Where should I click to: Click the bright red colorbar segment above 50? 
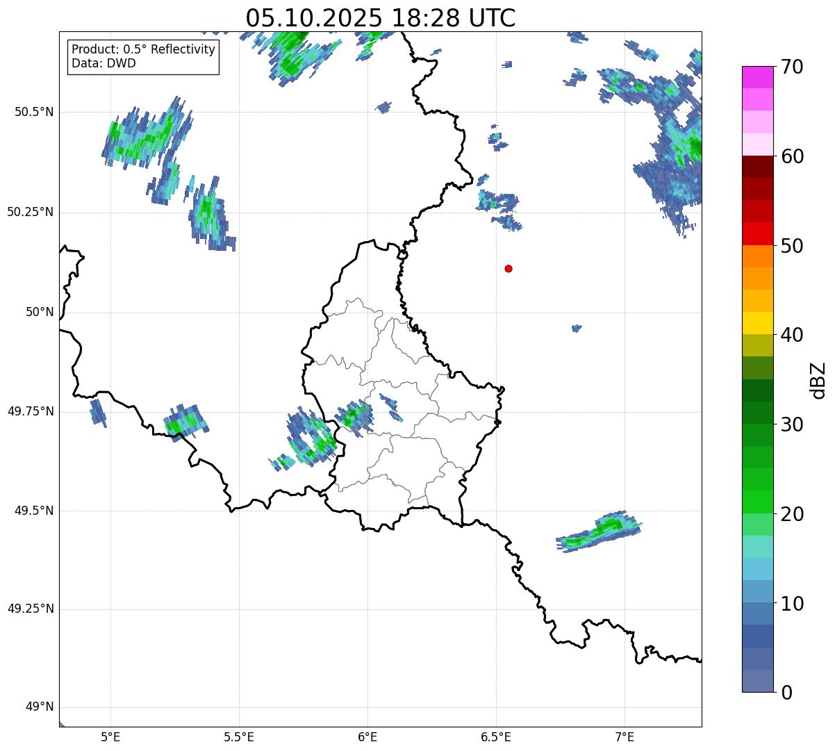(757, 233)
